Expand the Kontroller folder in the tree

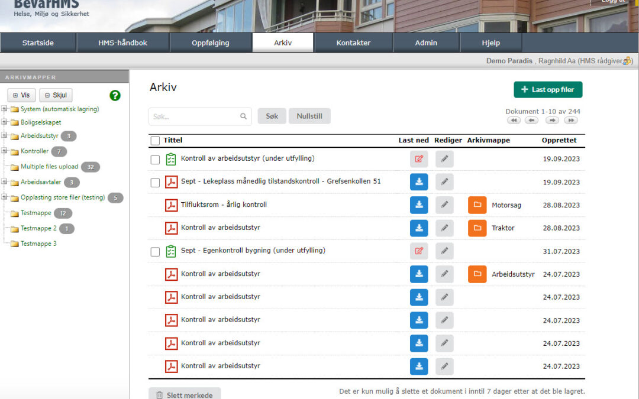coord(5,151)
